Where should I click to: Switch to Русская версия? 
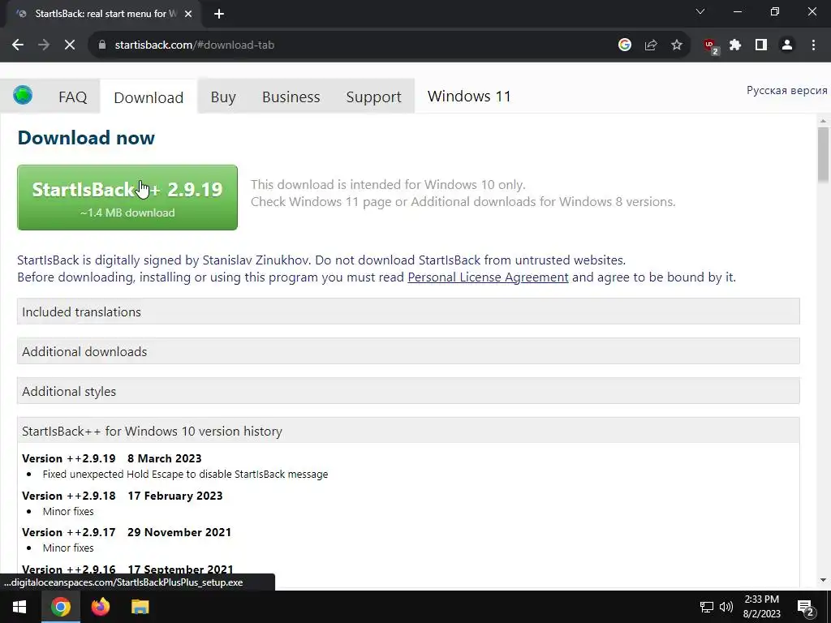pyautogui.click(x=786, y=91)
